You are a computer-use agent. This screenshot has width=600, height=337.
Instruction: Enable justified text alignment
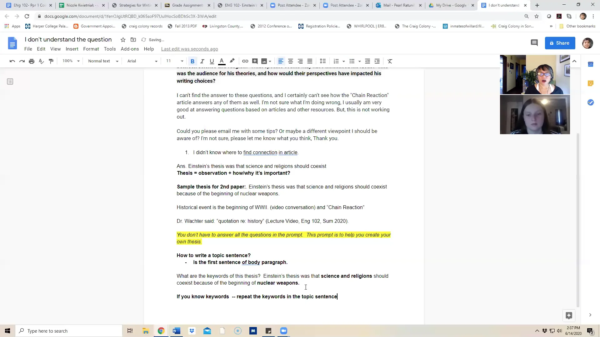[310, 61]
